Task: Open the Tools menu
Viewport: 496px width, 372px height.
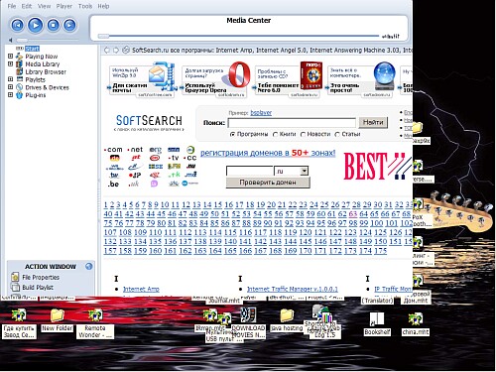Action: pyautogui.click(x=85, y=6)
